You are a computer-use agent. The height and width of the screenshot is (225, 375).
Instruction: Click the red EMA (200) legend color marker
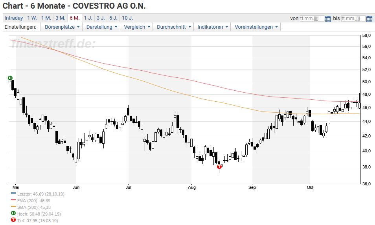(13, 200)
